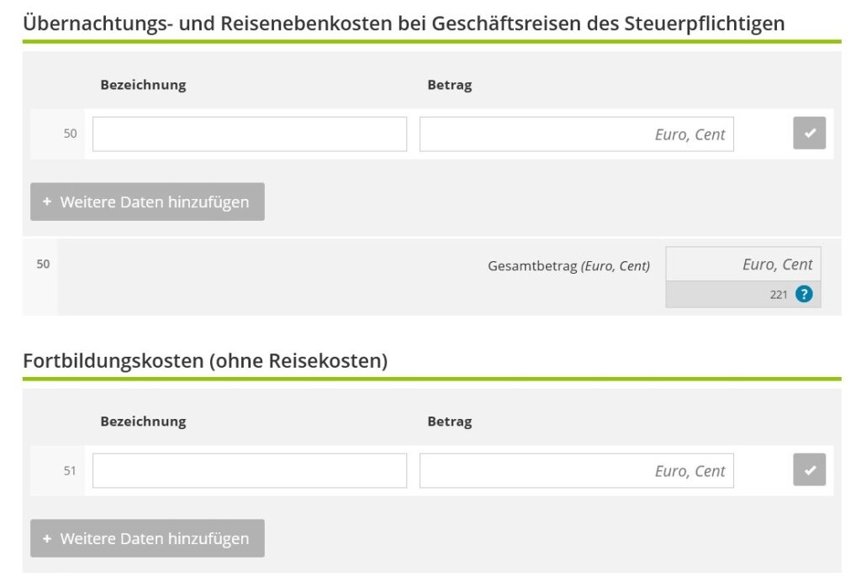
Task: Click Weitere Daten hinzufügen under Fortbildungskosten
Action: coord(147,538)
